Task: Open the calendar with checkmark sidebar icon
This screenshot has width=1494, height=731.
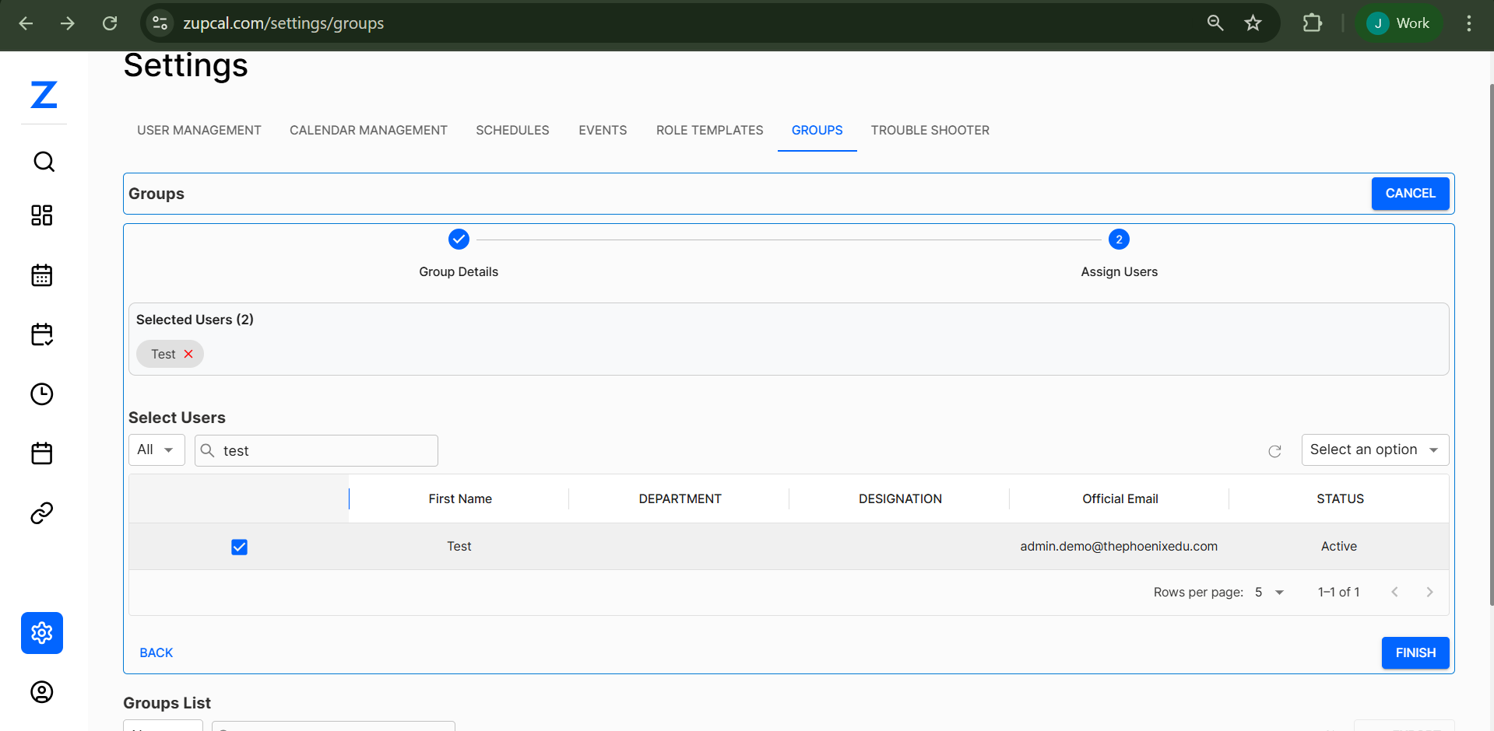Action: [42, 334]
